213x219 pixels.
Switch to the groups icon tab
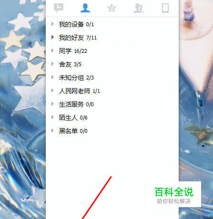coord(139,8)
